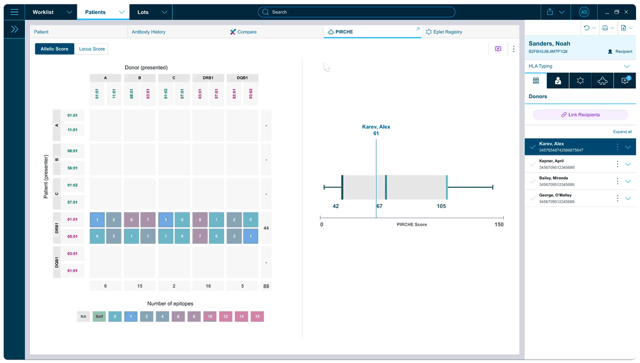The height and width of the screenshot is (363, 640).
Task: Switch to the Antibody History tab
Action: (x=148, y=32)
